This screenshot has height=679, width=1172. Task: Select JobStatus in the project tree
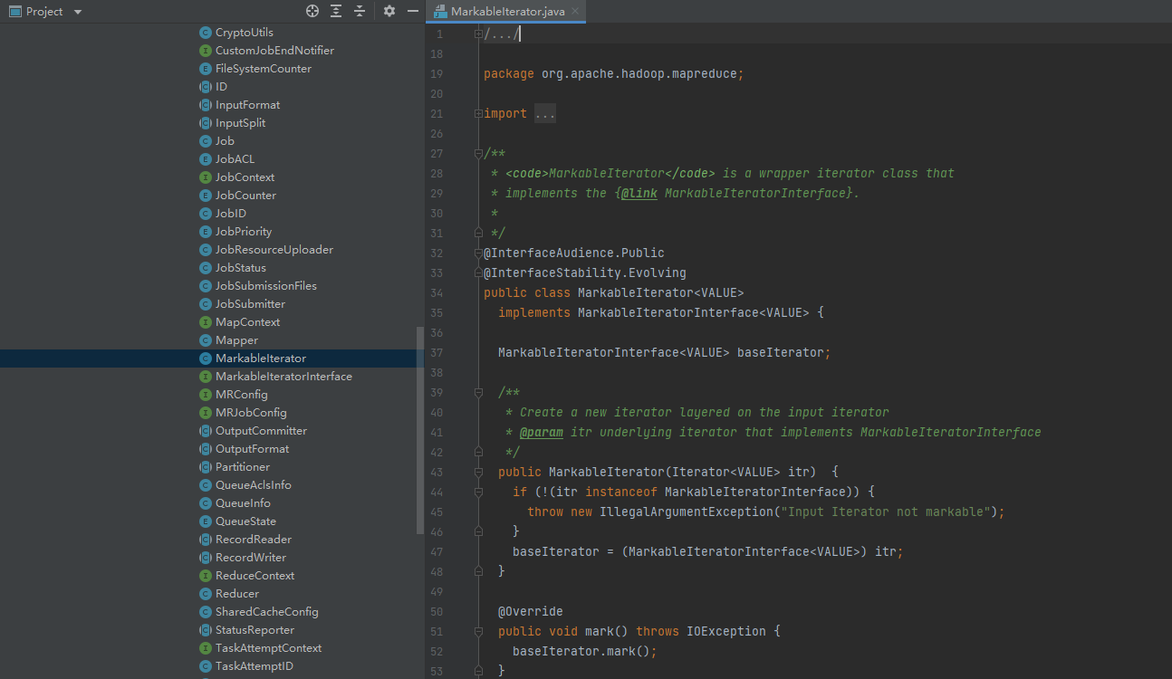241,268
